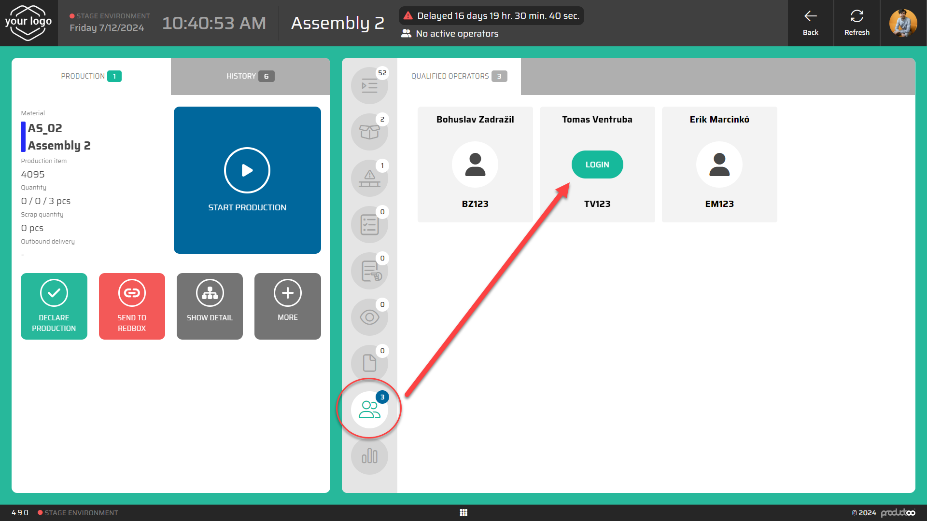Click the Back arrow at top right
The height and width of the screenshot is (521, 927).
(811, 22)
